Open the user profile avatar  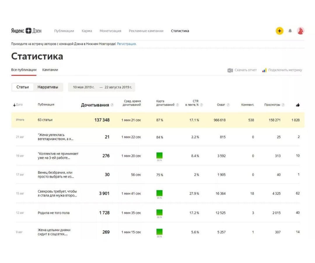pos(300,31)
